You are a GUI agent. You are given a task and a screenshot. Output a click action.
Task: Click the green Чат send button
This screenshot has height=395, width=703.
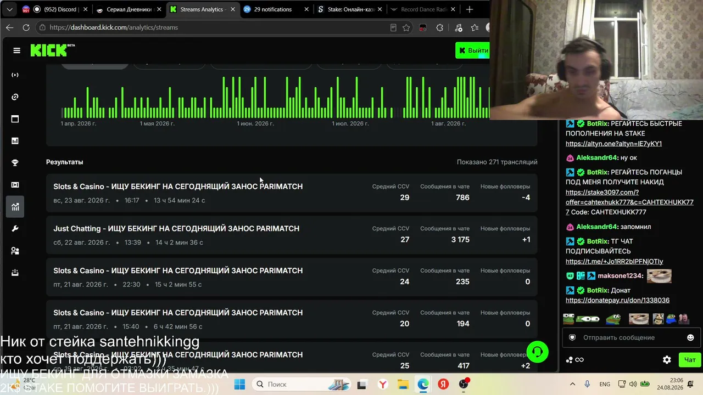pyautogui.click(x=689, y=360)
